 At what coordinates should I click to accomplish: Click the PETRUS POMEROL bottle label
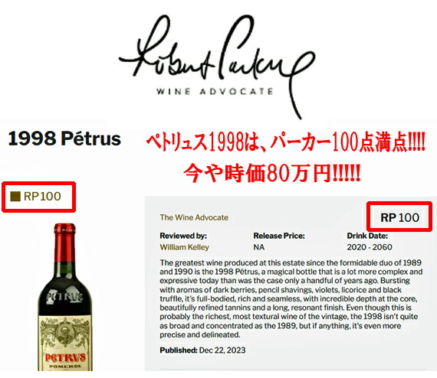tap(65, 343)
